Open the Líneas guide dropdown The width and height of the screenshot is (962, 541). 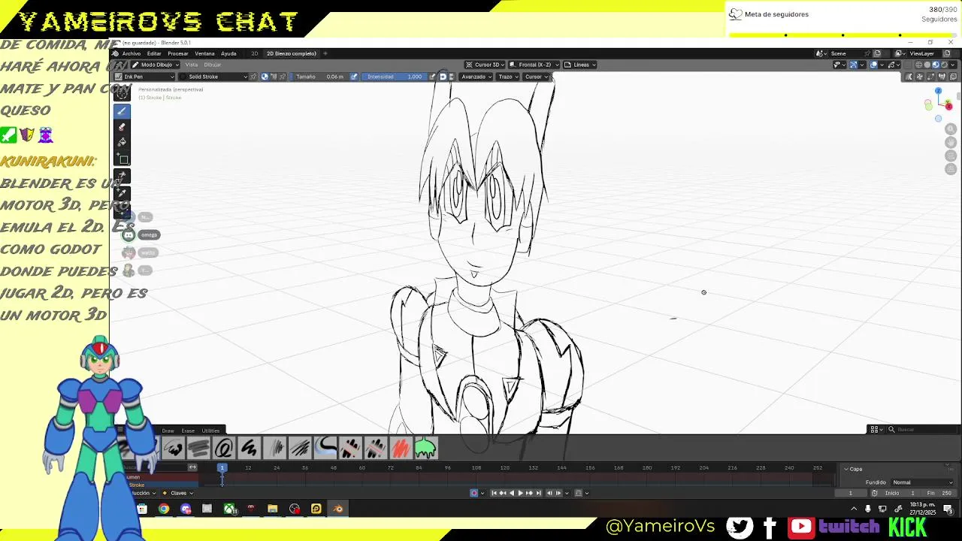(580, 65)
